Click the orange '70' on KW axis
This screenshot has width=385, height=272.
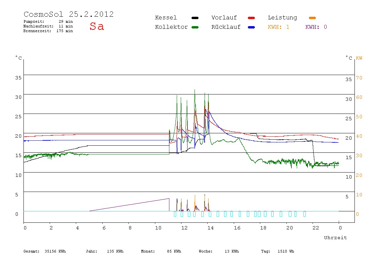click(359, 78)
